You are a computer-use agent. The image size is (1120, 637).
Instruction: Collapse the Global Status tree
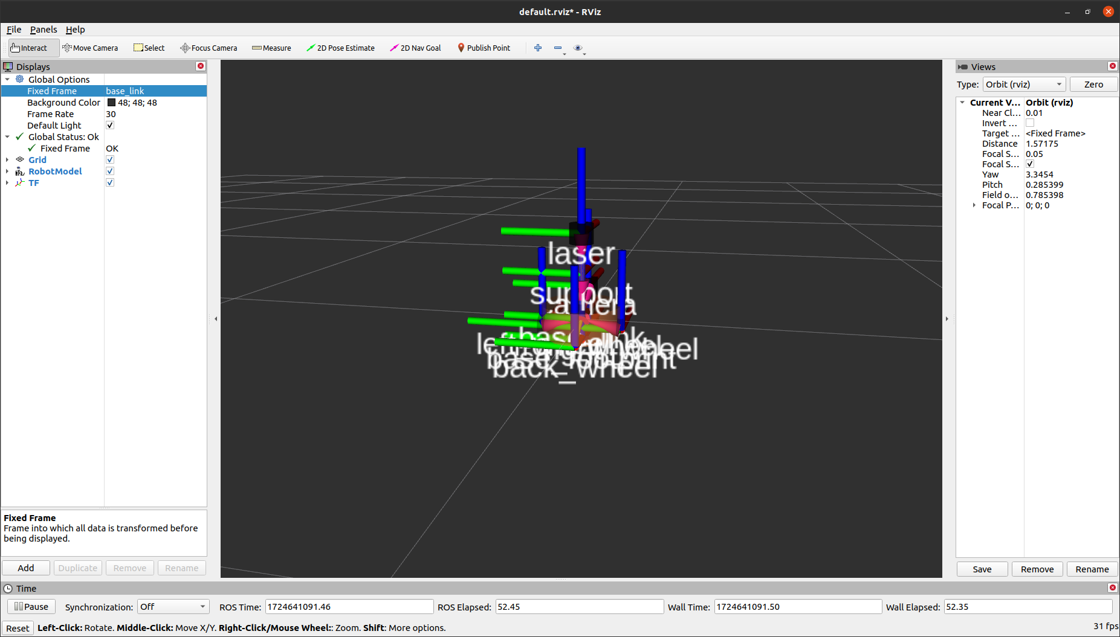(x=7, y=137)
